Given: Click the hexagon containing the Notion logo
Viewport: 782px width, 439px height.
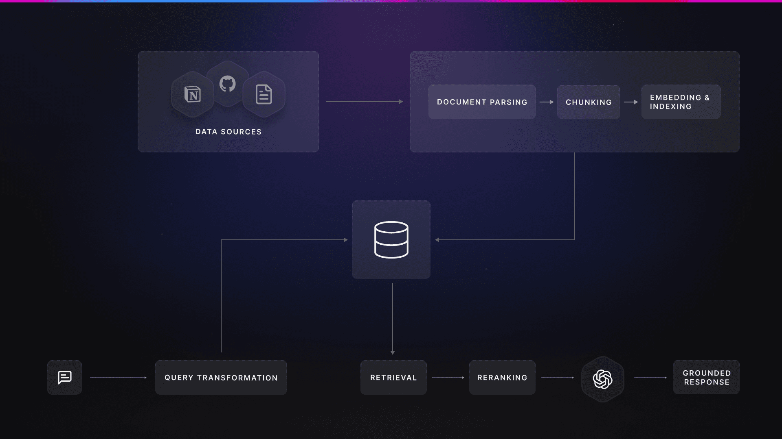Looking at the screenshot, I should coord(192,94).
